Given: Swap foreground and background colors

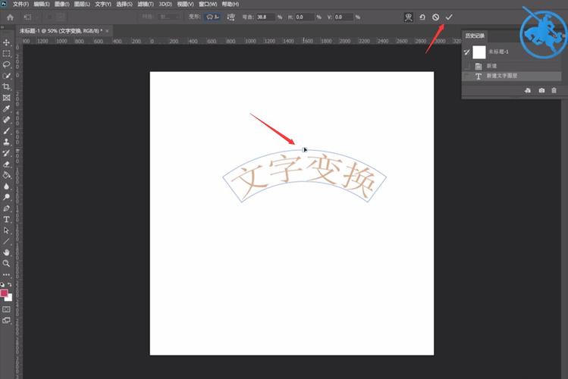Looking at the screenshot, I should pos(10,285).
